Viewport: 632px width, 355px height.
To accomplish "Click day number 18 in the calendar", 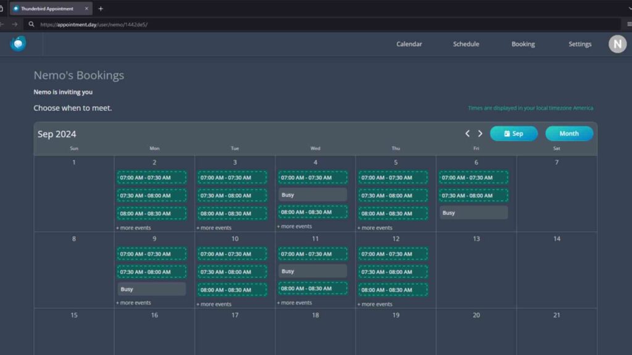I will tap(315, 315).
